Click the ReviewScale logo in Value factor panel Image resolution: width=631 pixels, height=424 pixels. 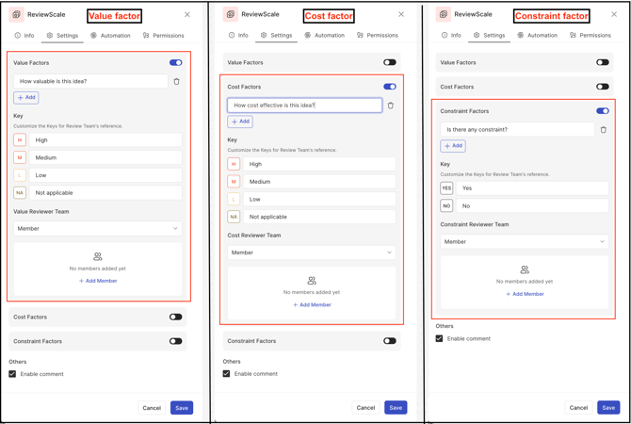coord(17,15)
